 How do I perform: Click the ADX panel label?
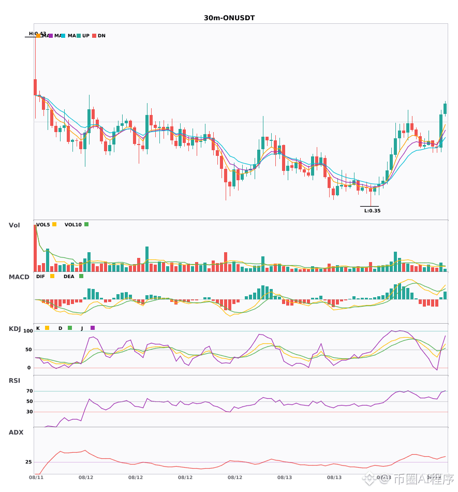[16, 432]
